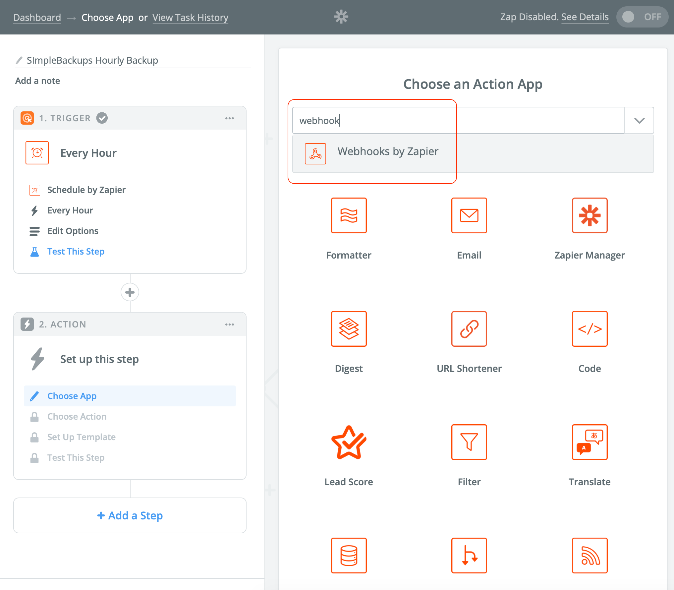The height and width of the screenshot is (590, 674).
Task: Click Test This Step under the trigger
Action: [76, 251]
